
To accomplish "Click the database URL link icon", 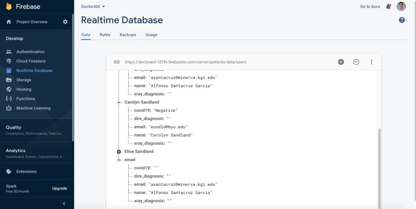I will pos(117,62).
